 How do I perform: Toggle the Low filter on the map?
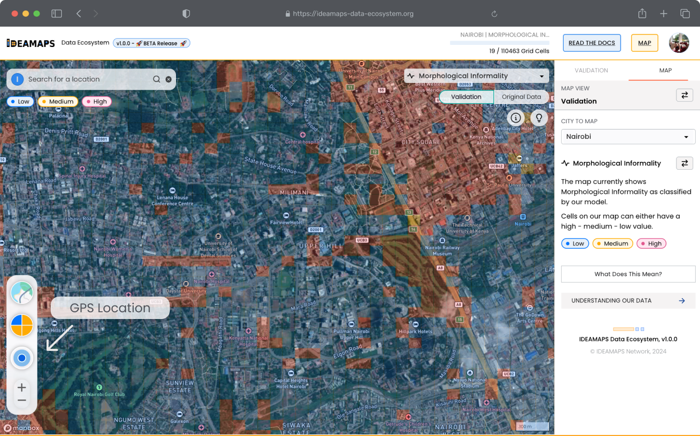point(19,102)
